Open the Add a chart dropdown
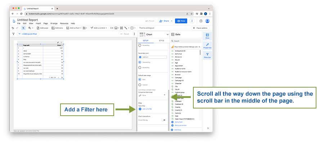Viewport: 324px width, 142px height. point(74,28)
